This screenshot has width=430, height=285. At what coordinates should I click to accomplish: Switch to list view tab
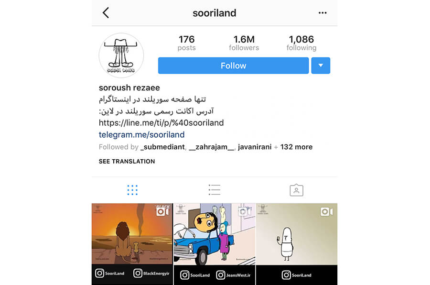coord(214,190)
